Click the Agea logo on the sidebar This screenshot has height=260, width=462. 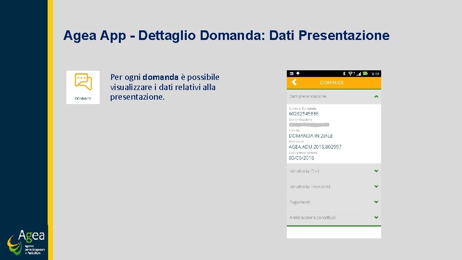coord(26,242)
